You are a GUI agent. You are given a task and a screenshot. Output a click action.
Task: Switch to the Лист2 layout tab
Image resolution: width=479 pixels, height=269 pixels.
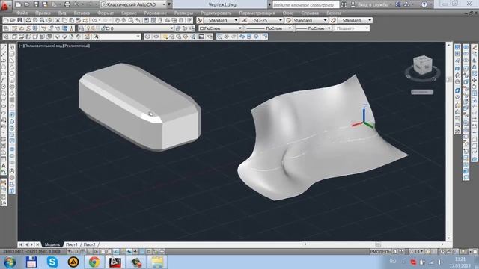90,244
